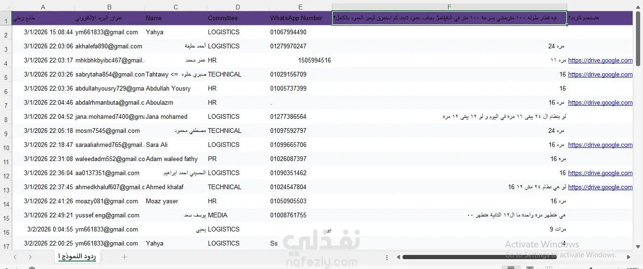Select the 'Name' header cell
This screenshot has width=643, height=269.
coord(176,18)
